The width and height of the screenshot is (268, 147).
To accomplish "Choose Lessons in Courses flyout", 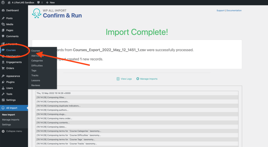I will coord(36,80).
